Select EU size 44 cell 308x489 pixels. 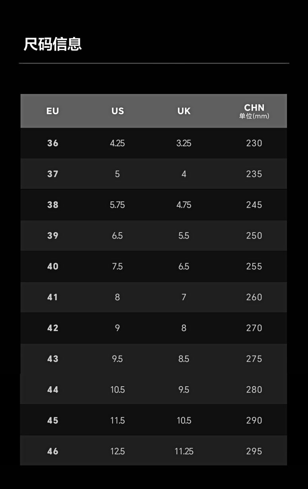point(53,390)
